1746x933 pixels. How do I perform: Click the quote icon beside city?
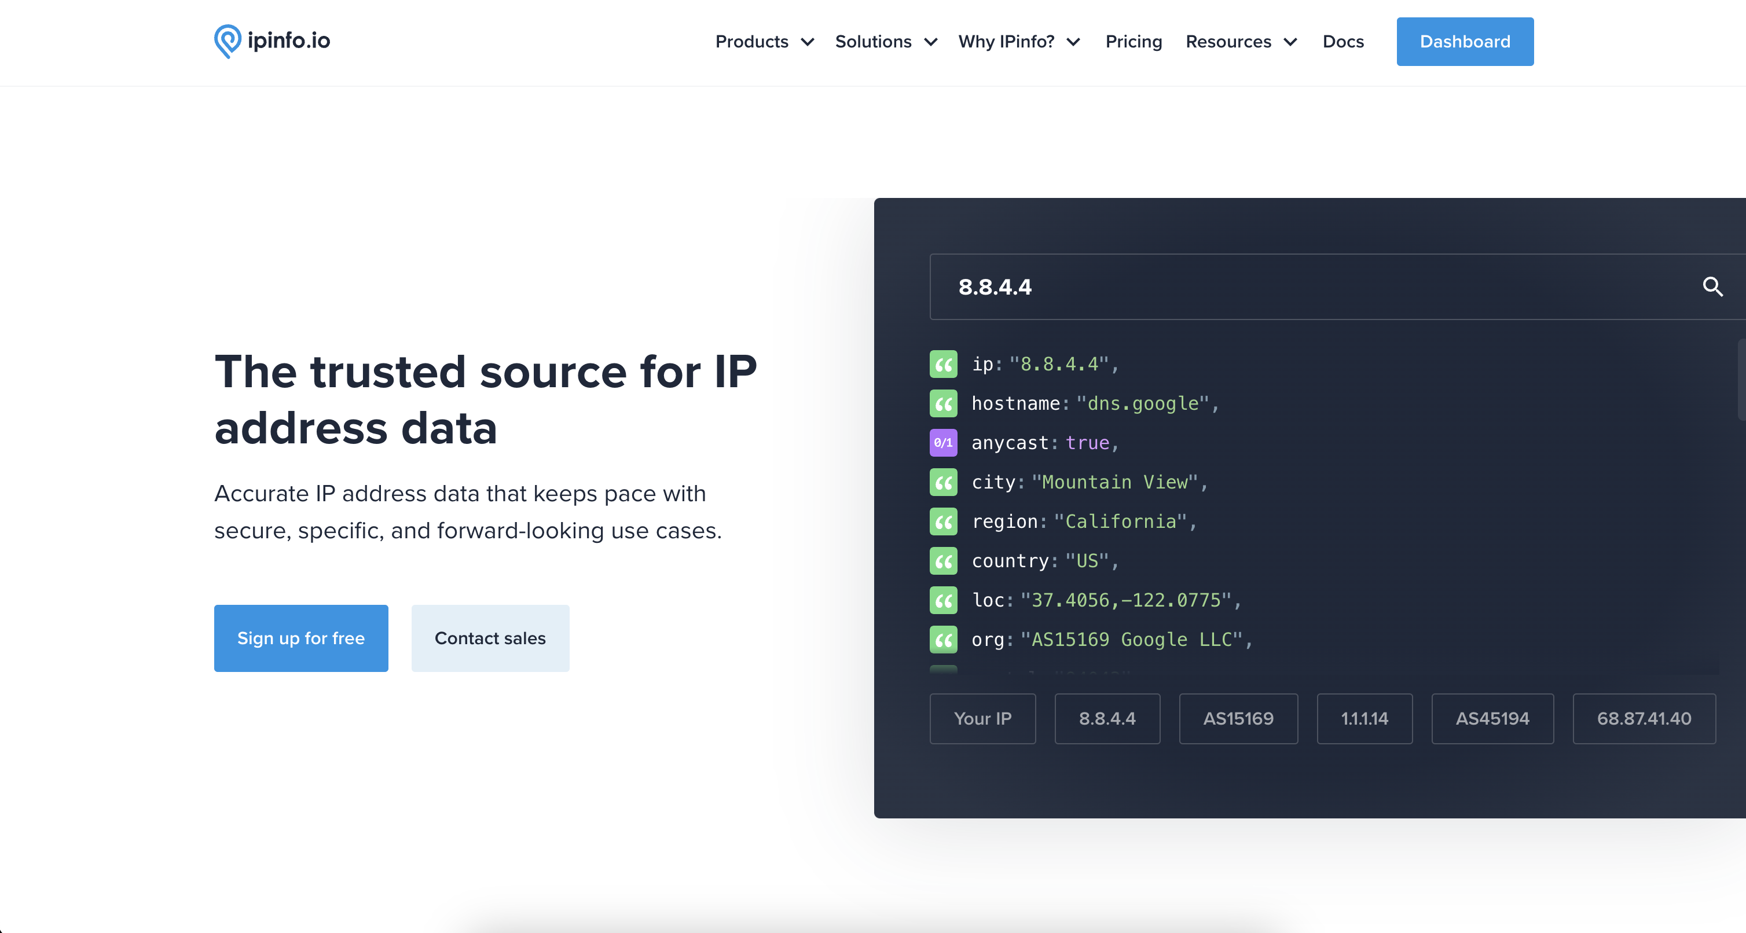(943, 482)
